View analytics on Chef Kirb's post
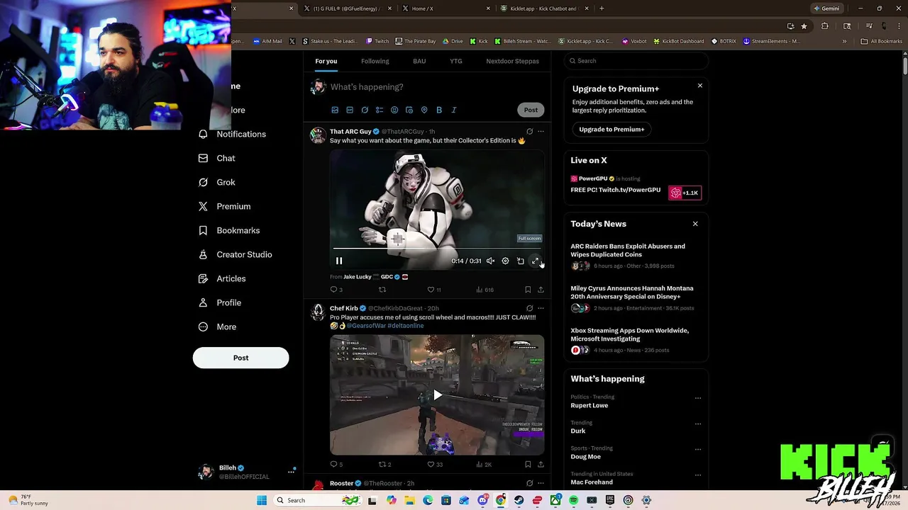Screen dimensions: 908x510 pos(484,465)
